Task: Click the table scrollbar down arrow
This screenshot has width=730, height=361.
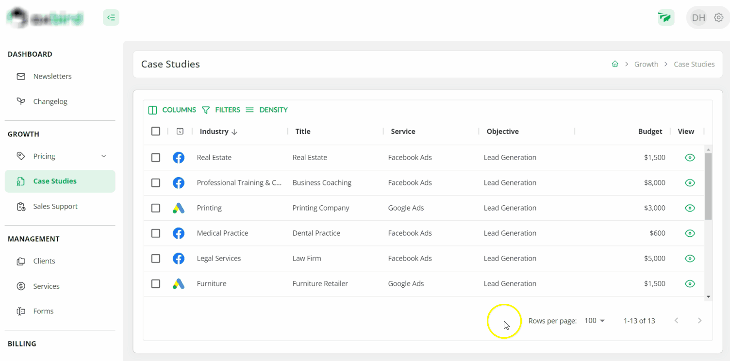Action: click(x=708, y=296)
